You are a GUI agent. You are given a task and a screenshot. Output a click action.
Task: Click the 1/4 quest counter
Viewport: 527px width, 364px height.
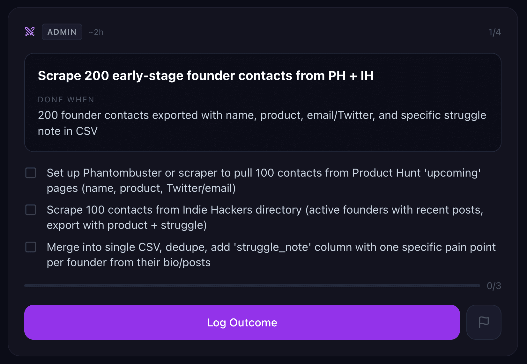494,32
